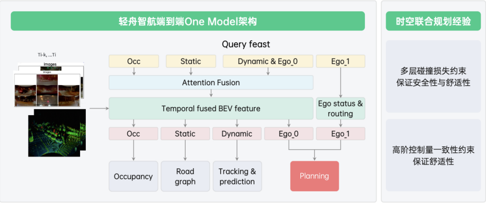Click the pink Dynamic box

click(237, 134)
